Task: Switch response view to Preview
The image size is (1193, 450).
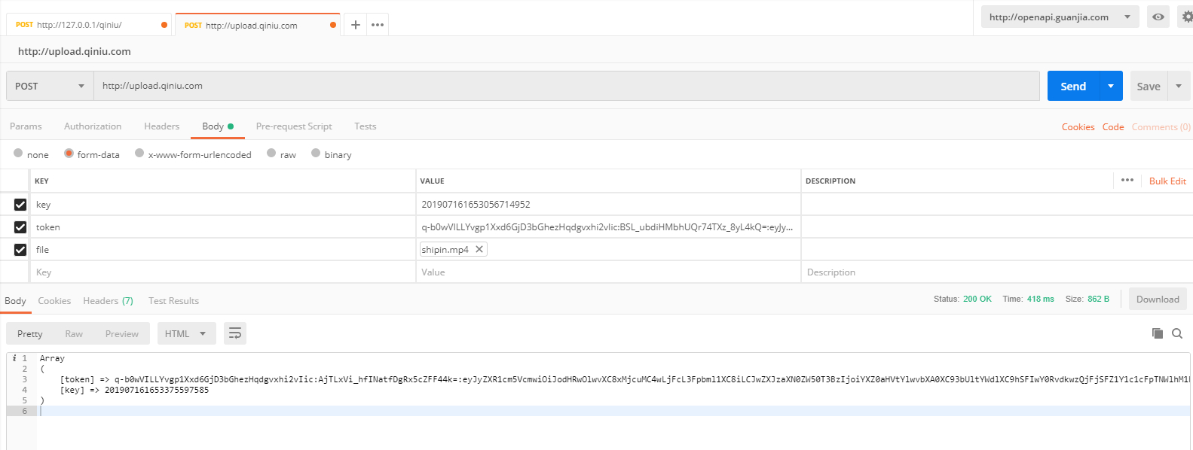Action: pos(122,333)
